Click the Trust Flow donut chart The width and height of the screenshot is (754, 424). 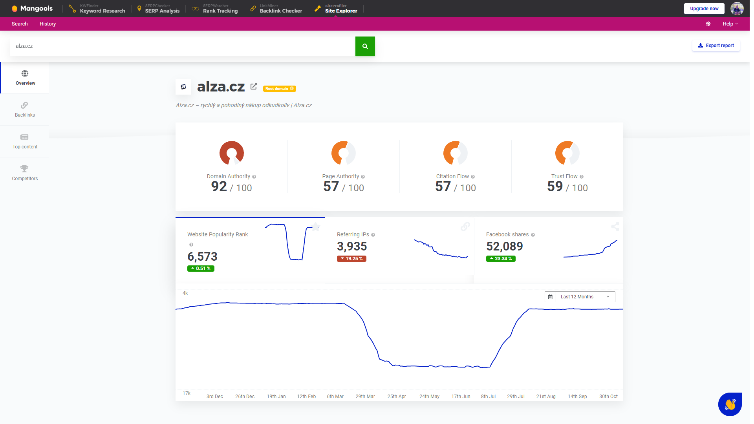(567, 153)
